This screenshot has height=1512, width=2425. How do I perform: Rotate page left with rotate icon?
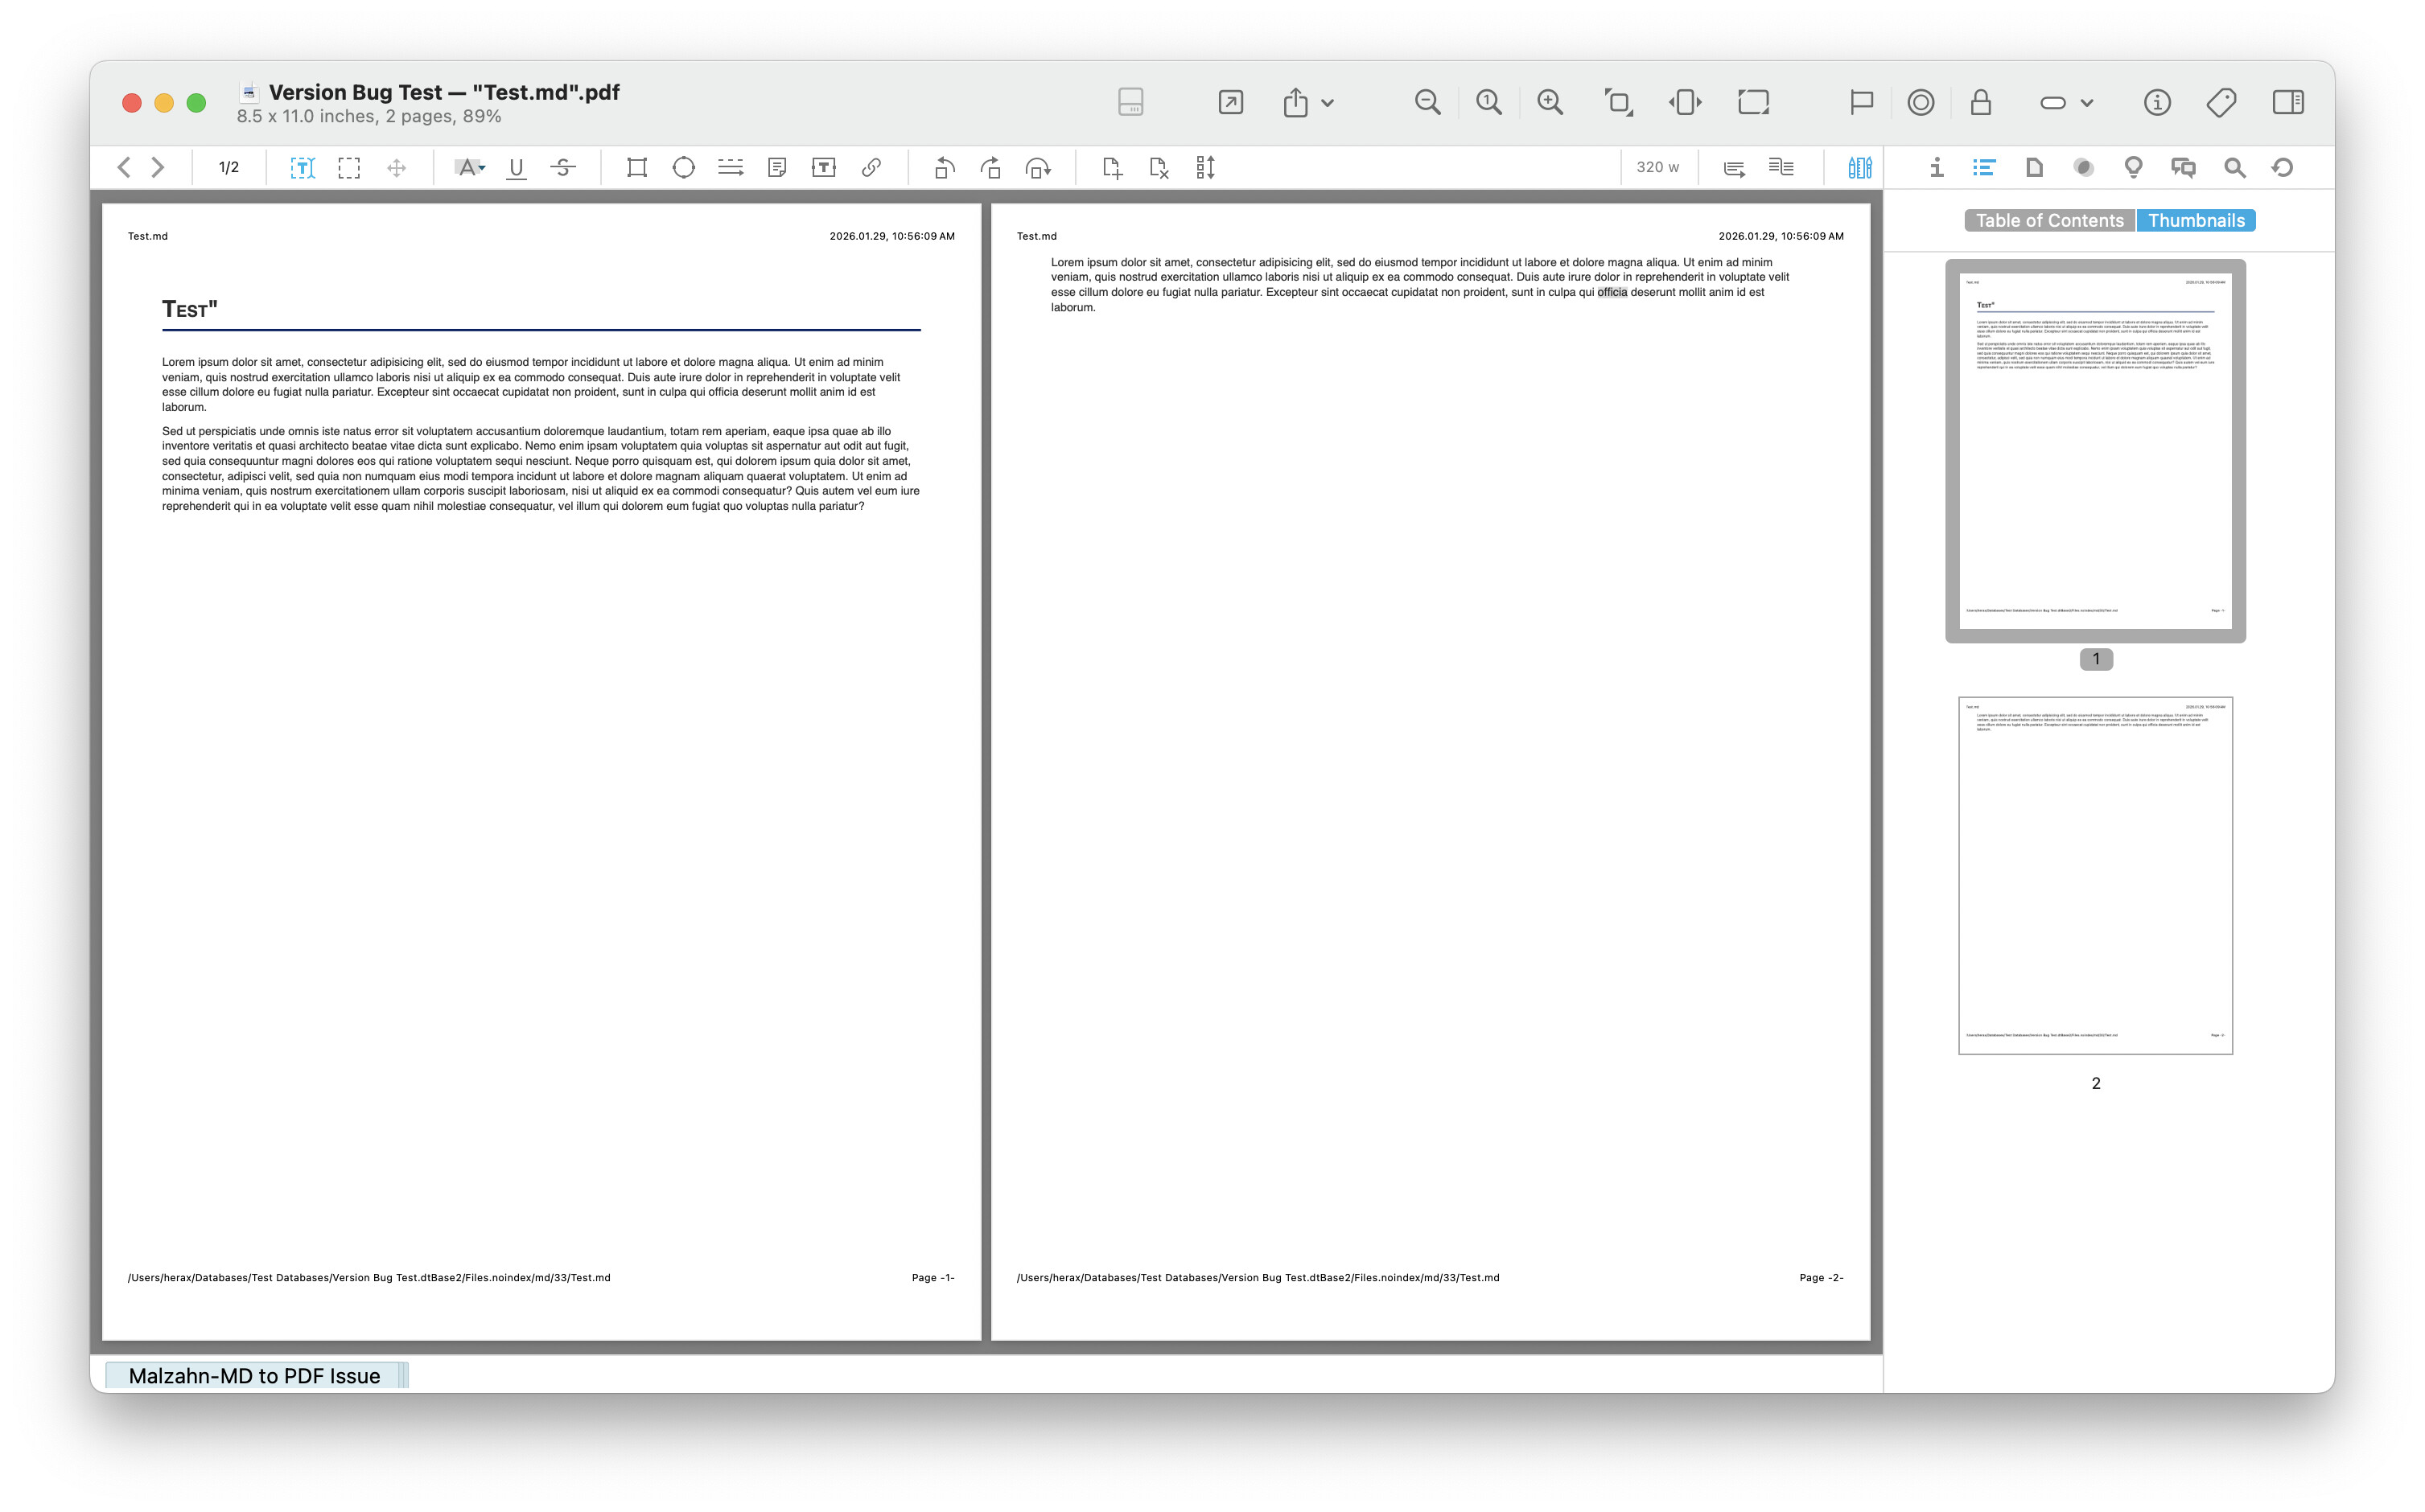click(x=944, y=168)
